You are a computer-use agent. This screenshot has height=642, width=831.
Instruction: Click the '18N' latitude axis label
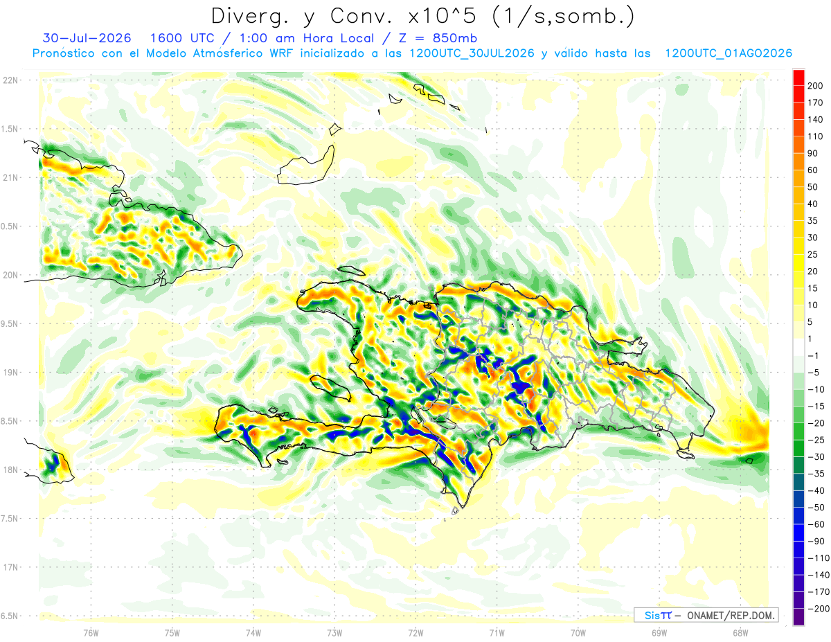point(10,470)
